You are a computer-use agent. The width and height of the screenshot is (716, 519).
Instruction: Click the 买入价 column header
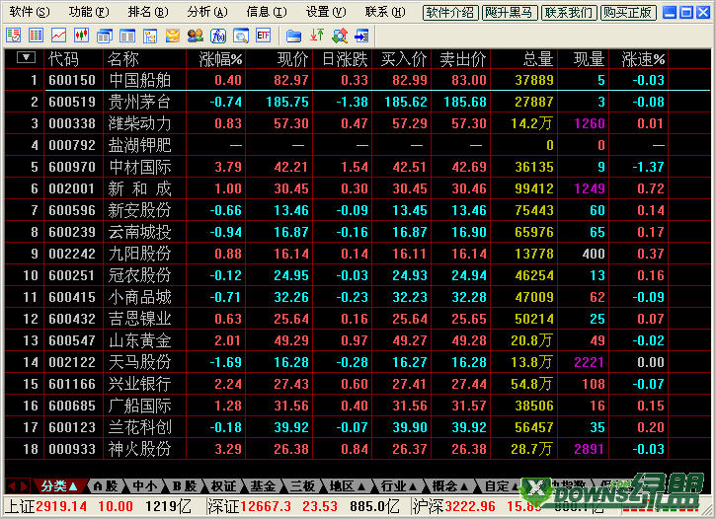point(404,59)
